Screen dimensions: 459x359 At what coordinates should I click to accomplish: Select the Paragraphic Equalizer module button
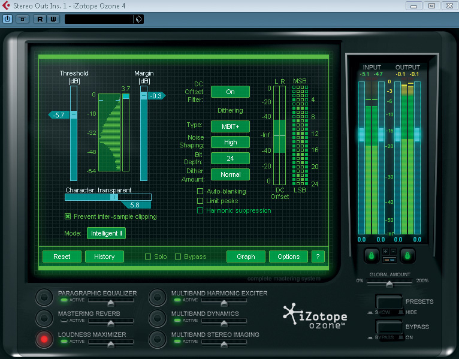(x=44, y=297)
